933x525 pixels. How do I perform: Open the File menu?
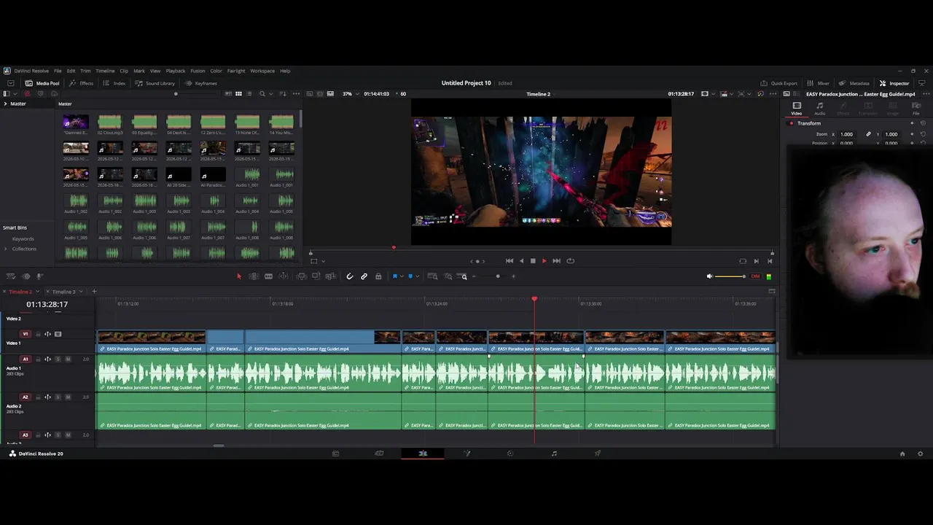58,71
